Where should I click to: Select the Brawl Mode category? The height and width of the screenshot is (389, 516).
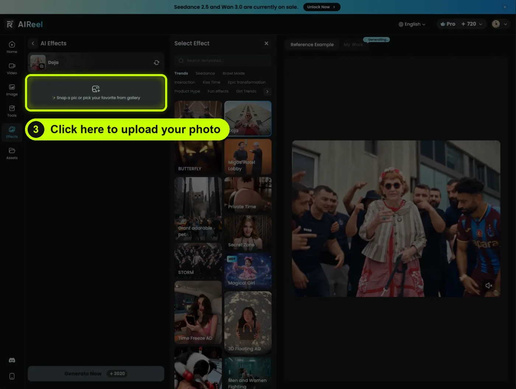coord(234,73)
